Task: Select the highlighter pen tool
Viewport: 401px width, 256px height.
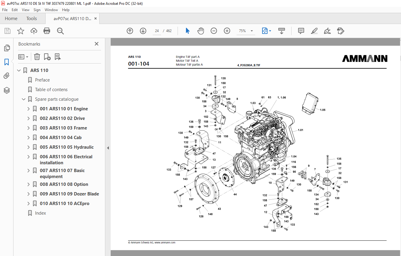Action: [314, 31]
